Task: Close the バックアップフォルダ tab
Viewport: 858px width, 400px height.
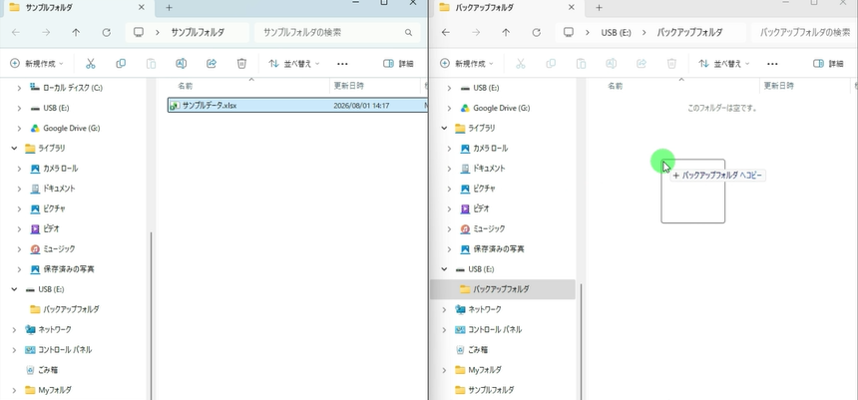Action: (x=572, y=8)
